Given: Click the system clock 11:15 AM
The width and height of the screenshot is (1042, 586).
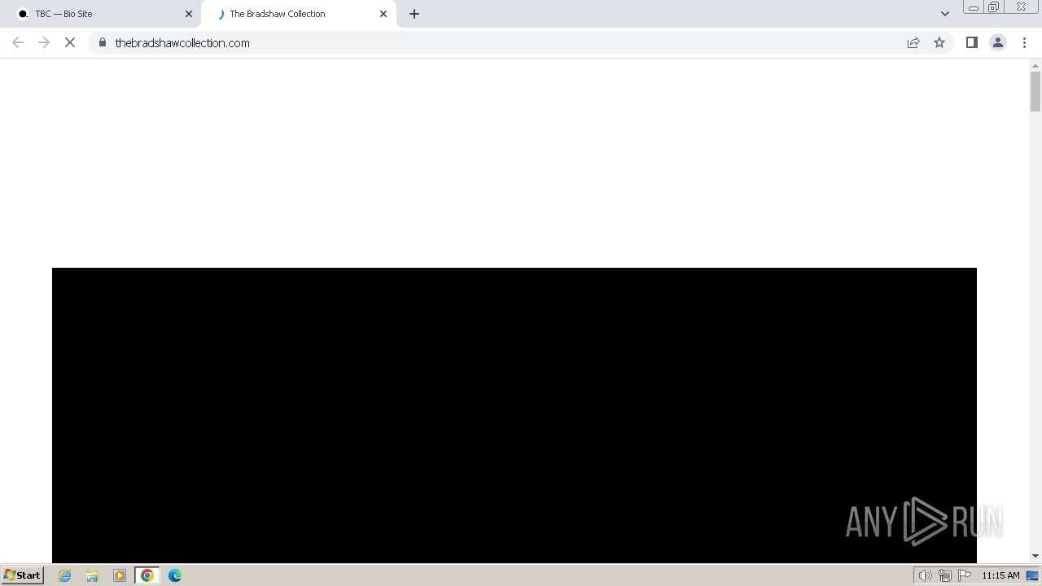Looking at the screenshot, I should pyautogui.click(x=1000, y=575).
